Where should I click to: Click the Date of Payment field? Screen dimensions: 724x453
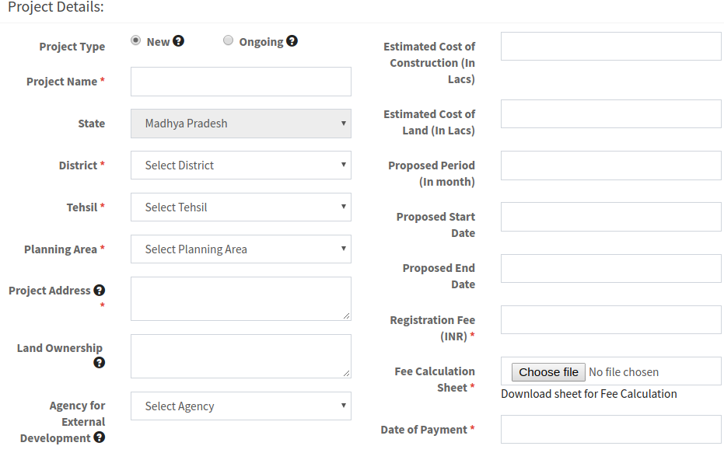point(610,429)
